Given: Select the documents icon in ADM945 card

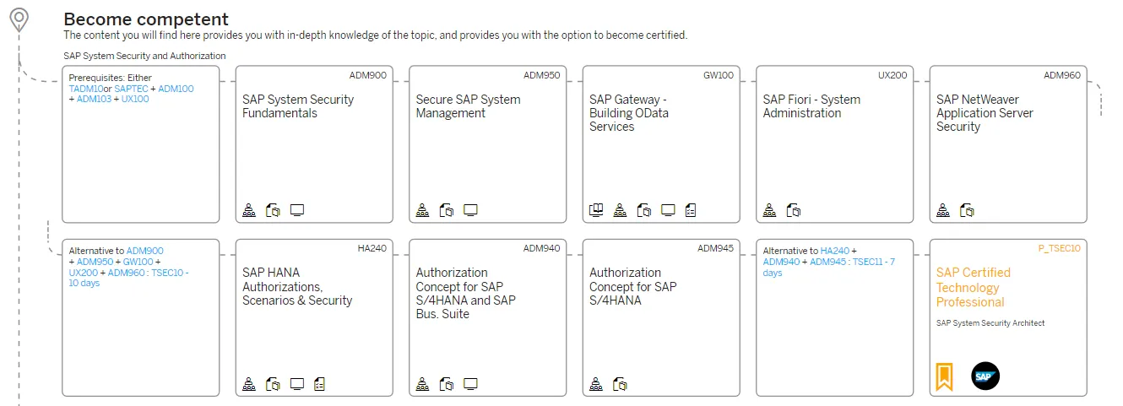Looking at the screenshot, I should 620,384.
